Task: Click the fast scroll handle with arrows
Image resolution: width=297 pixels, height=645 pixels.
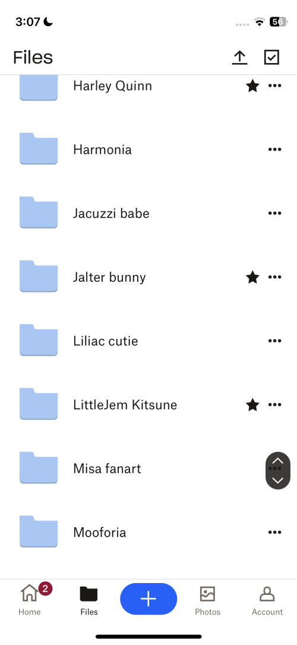Action: (x=278, y=470)
